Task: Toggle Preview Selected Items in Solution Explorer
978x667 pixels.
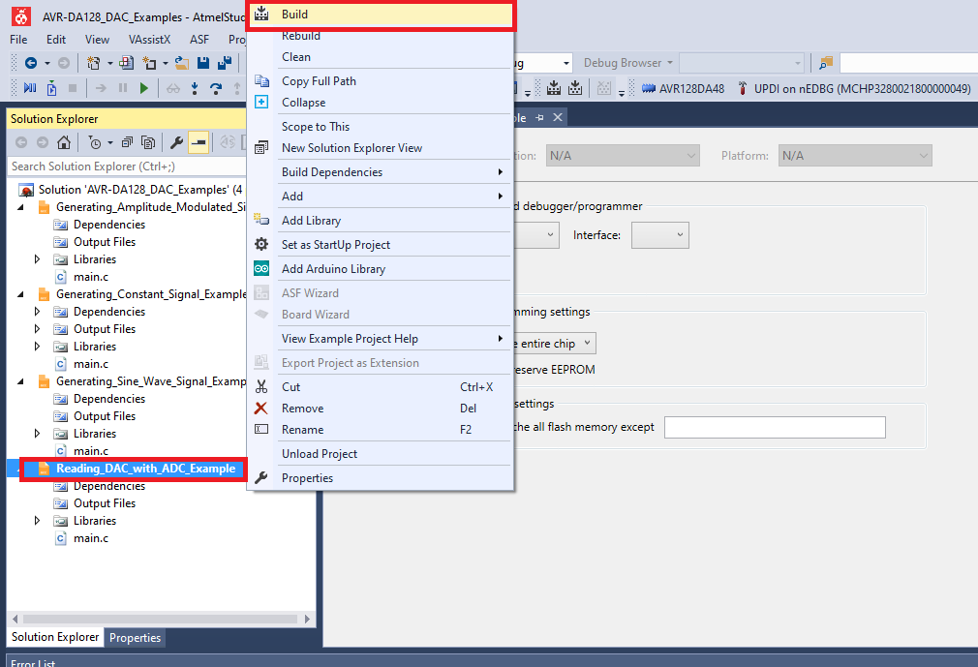Action: (199, 142)
